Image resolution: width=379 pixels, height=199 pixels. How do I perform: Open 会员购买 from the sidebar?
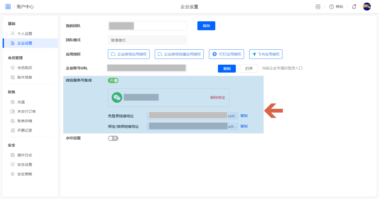(x=24, y=68)
